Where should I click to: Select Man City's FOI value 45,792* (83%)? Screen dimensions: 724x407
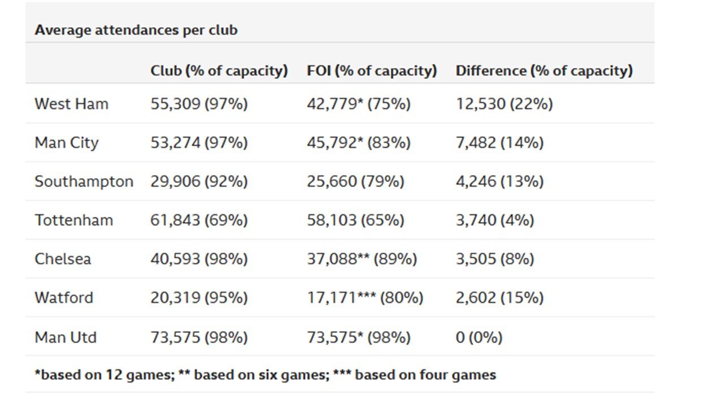(359, 142)
